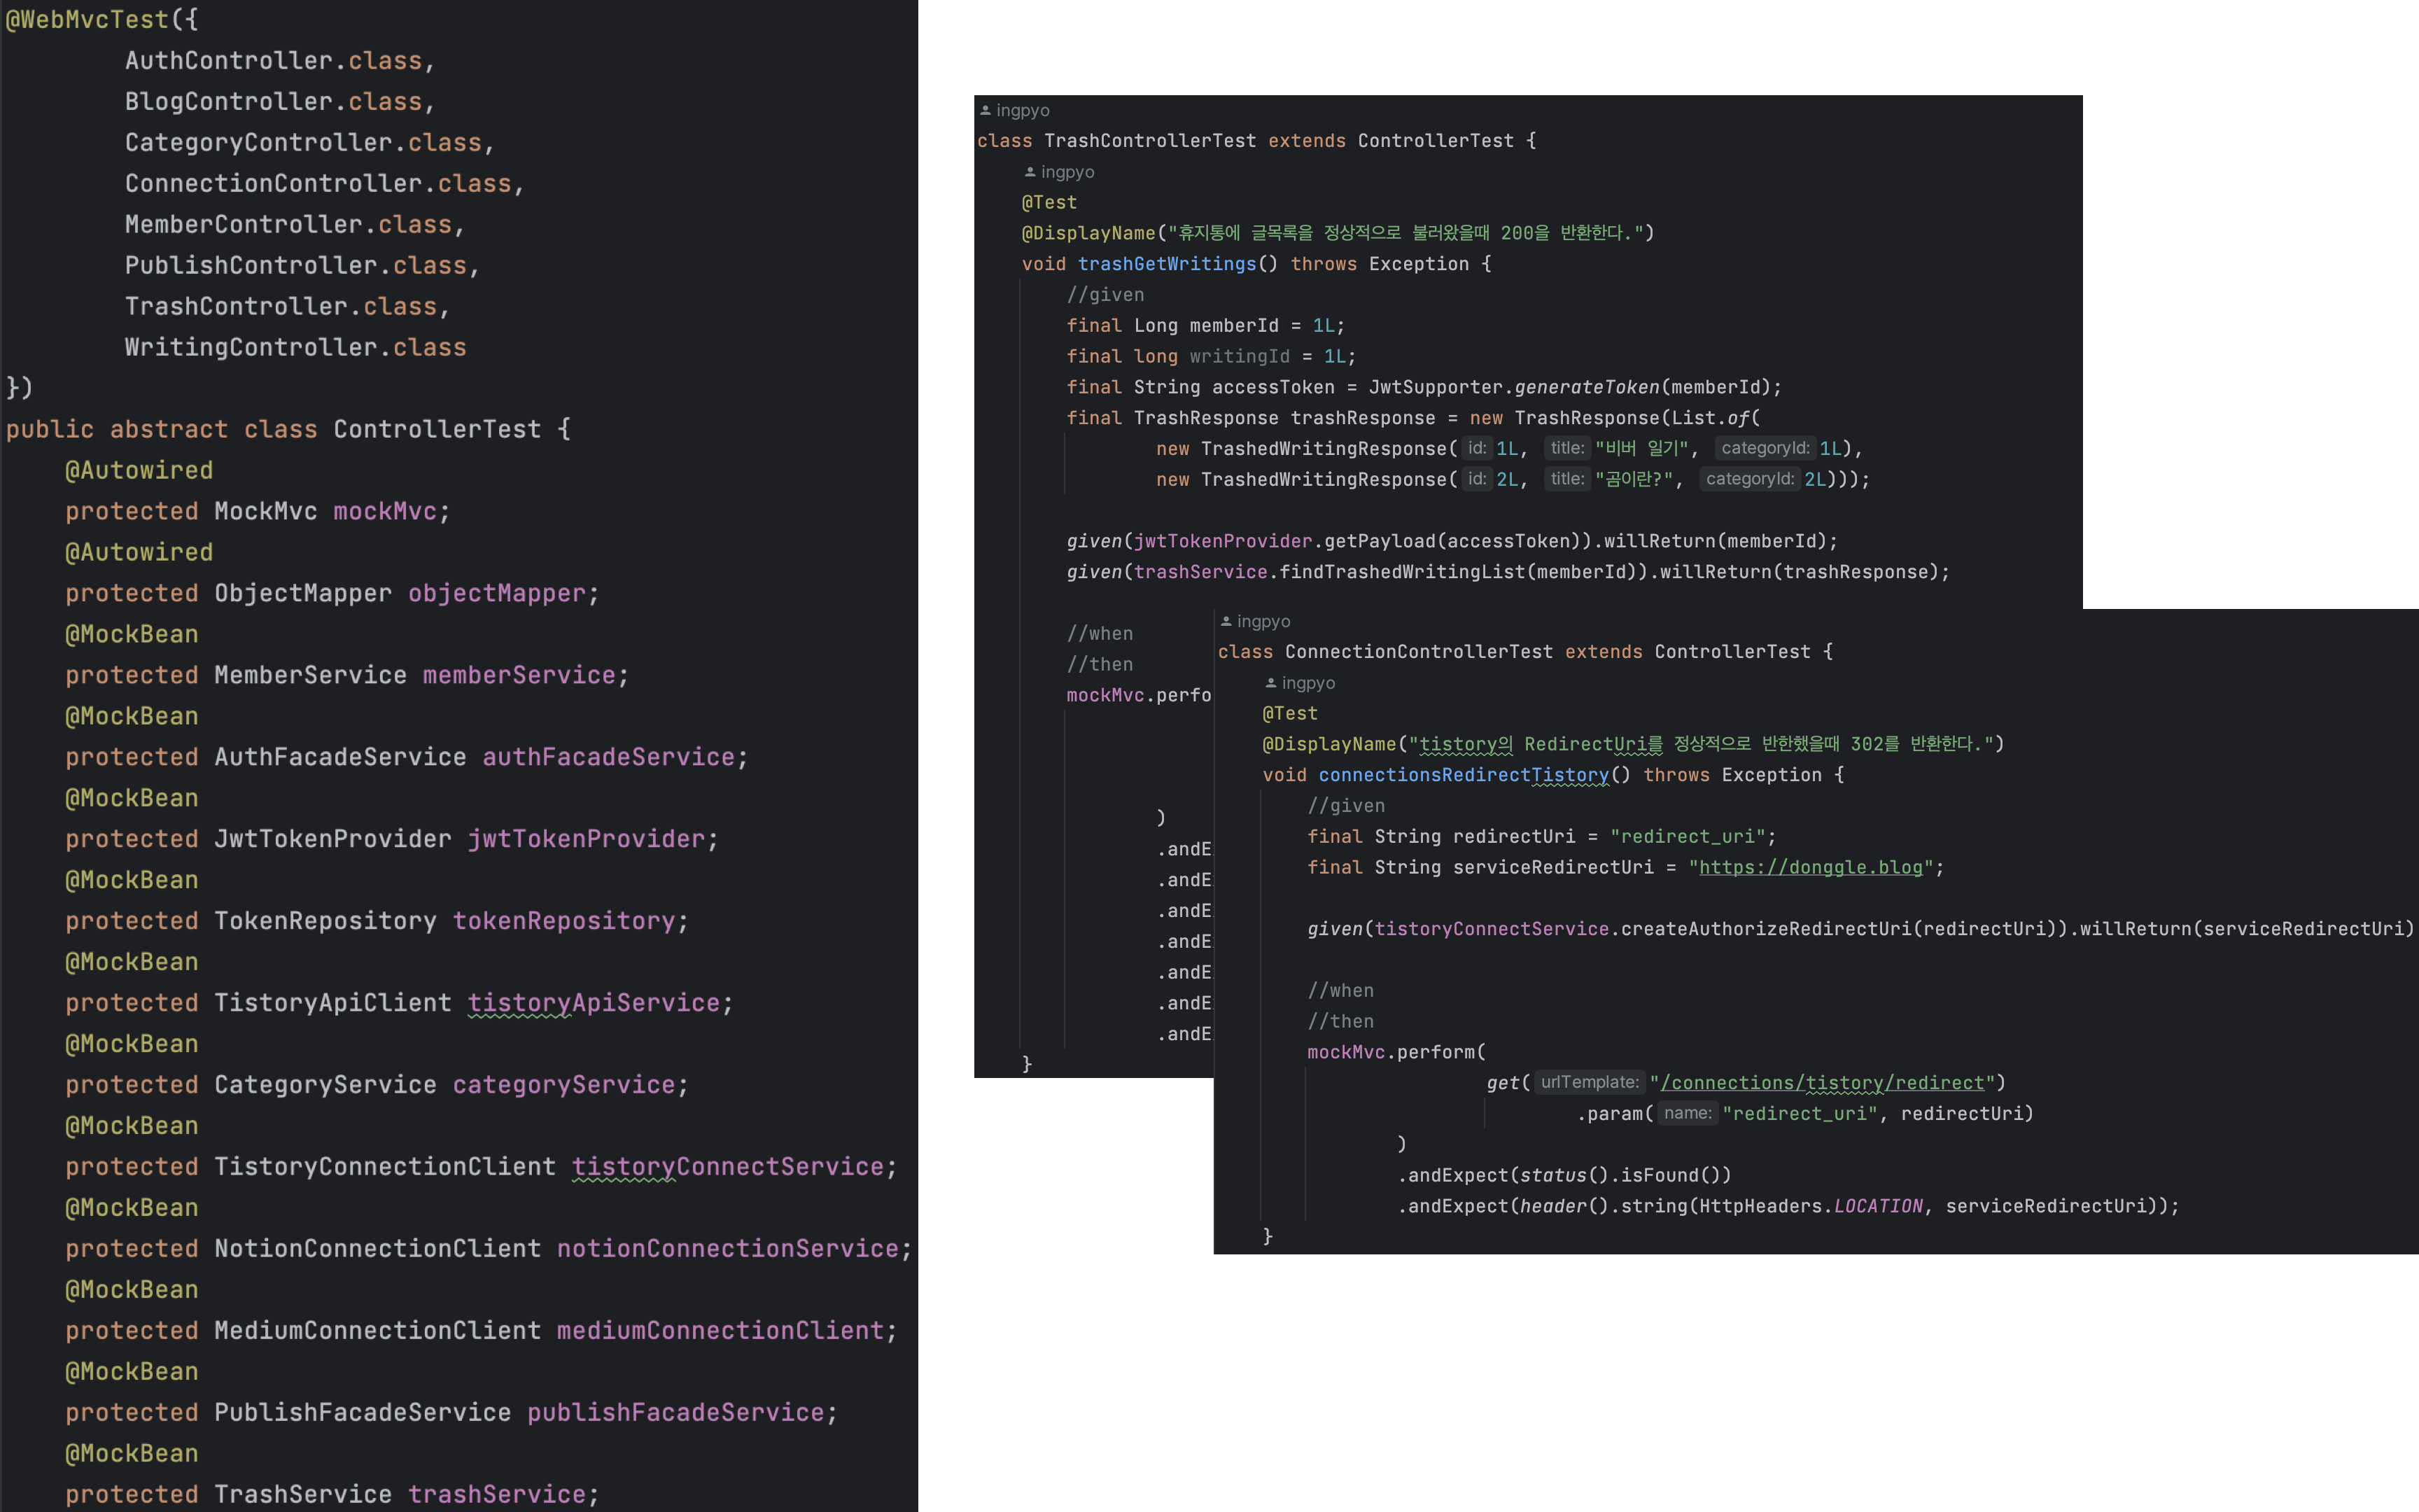Open the /connections/tistory/redirect URL template link
The height and width of the screenshot is (1512, 2419).
1821,1083
